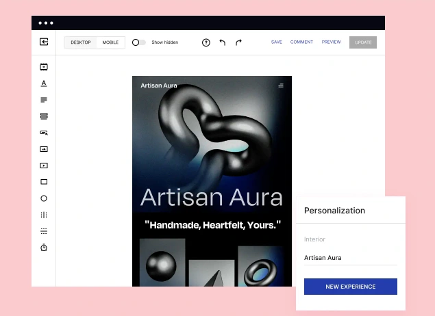Switch to the MOBILE view tab
The height and width of the screenshot is (316, 435).
coord(110,42)
